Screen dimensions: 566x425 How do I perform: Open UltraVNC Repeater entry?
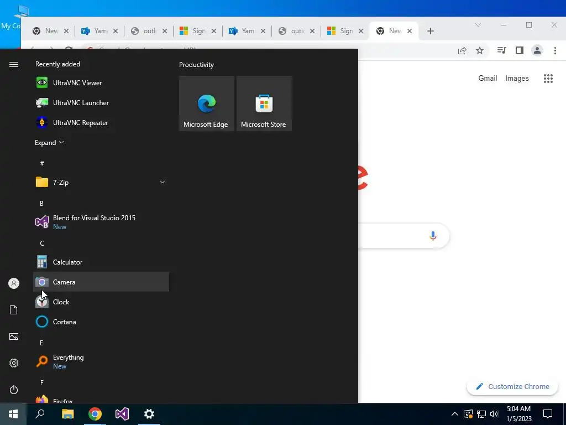click(x=101, y=122)
